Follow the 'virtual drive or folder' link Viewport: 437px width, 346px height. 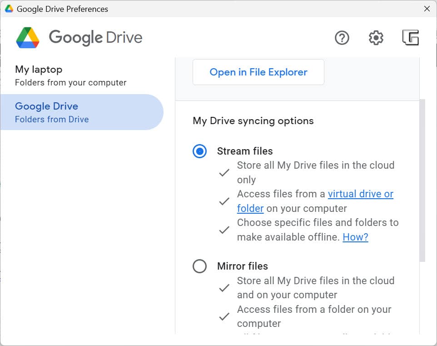(360, 194)
